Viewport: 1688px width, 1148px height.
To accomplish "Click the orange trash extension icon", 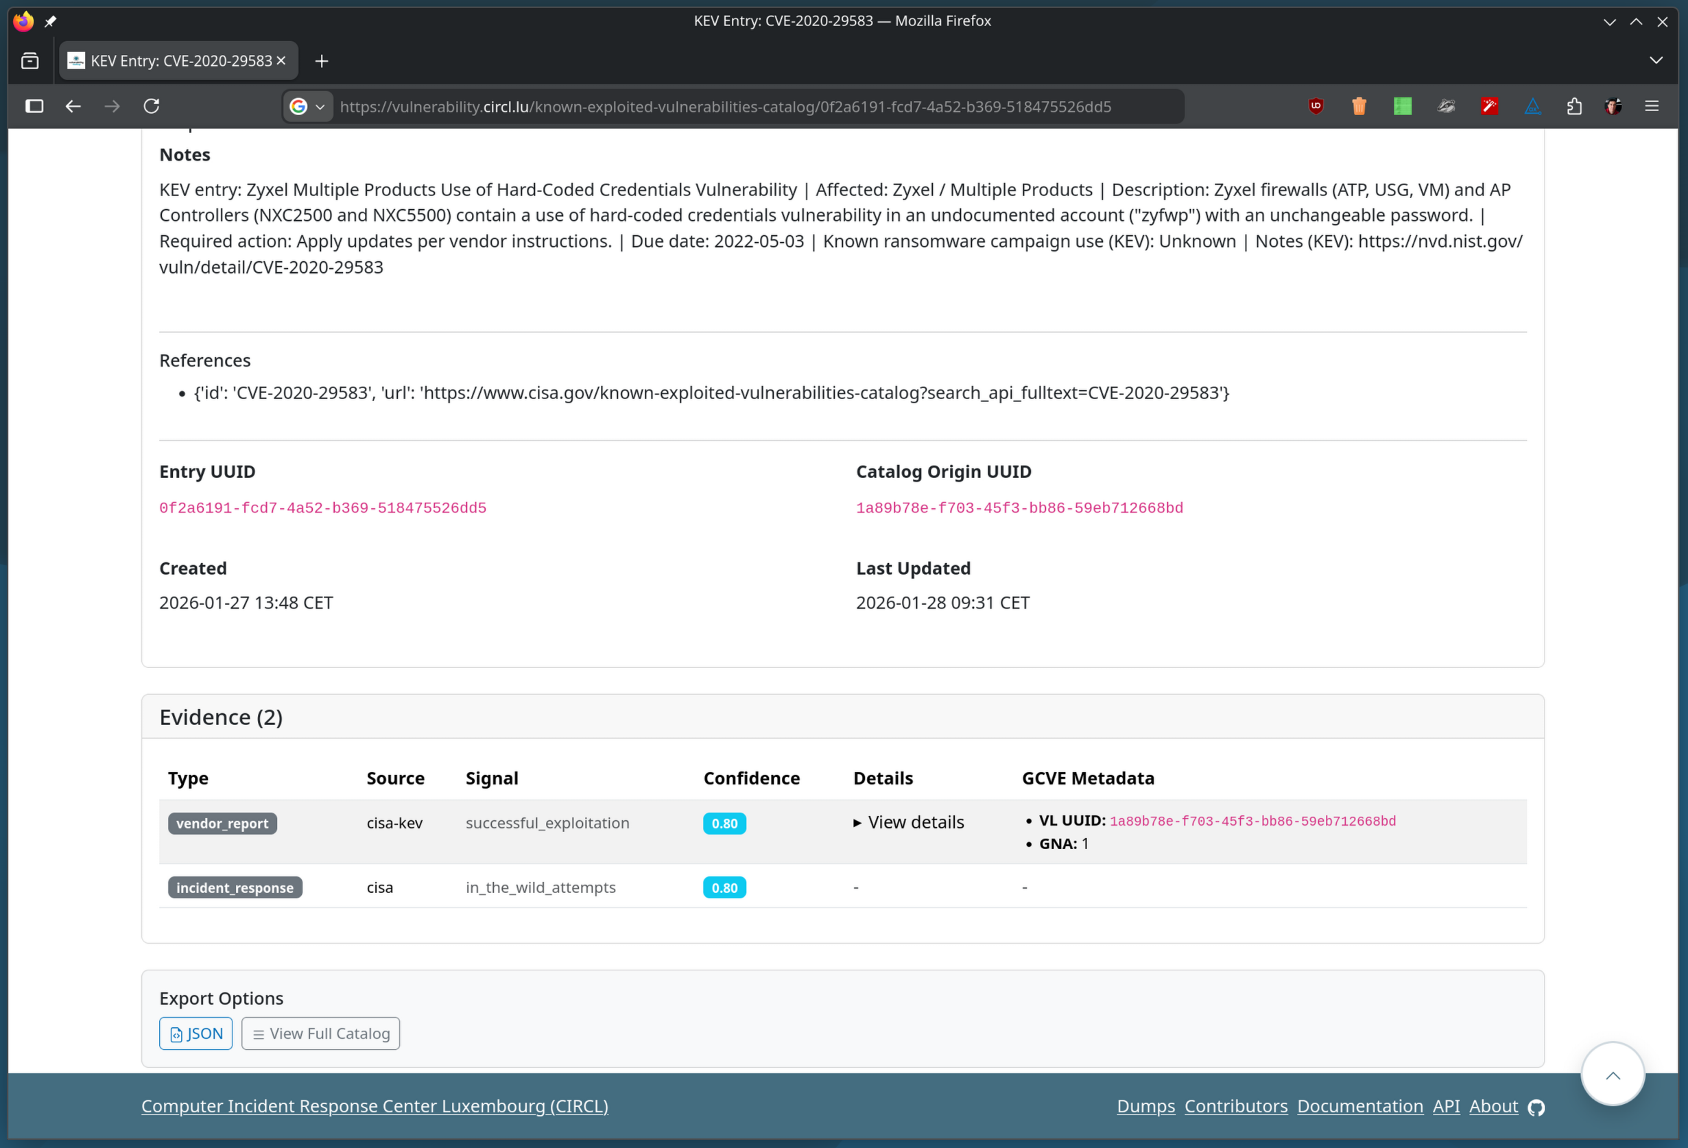I will pos(1358,107).
